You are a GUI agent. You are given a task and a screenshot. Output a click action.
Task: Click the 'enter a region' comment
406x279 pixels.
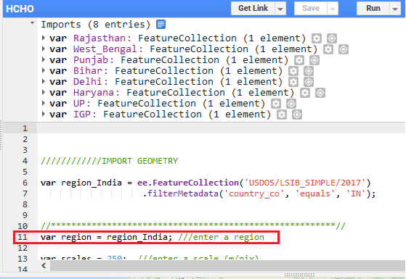pos(221,237)
